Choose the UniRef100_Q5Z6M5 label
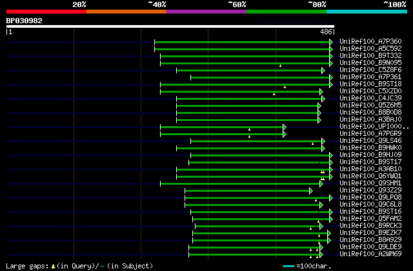This screenshot has width=413, height=271. (x=370, y=105)
